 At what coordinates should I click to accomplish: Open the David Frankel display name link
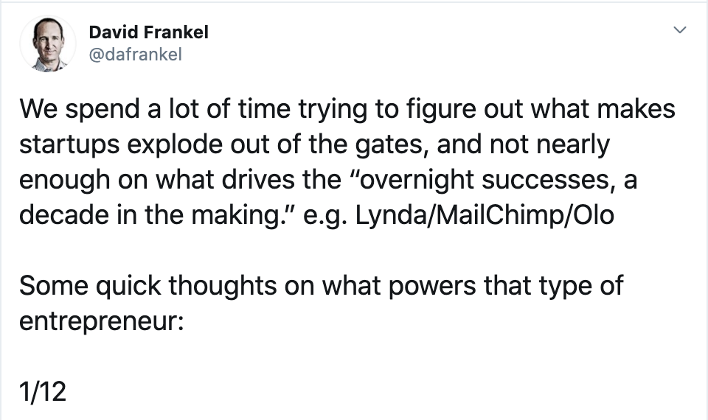[x=148, y=32]
